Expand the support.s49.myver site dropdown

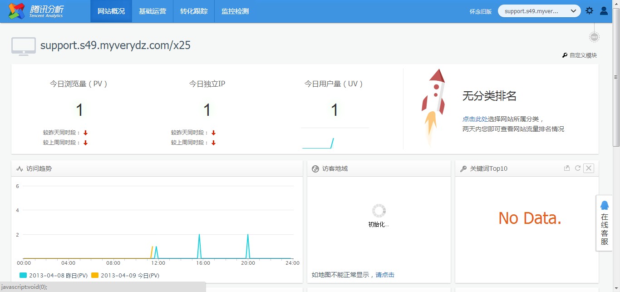tap(539, 11)
